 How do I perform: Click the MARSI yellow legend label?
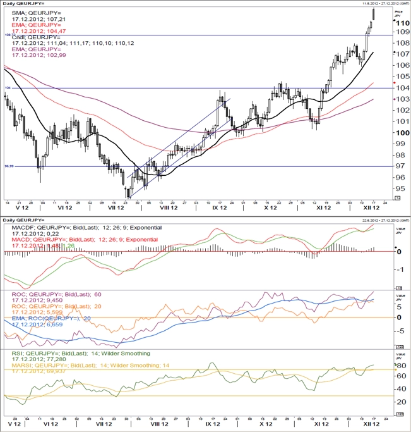click(90, 366)
